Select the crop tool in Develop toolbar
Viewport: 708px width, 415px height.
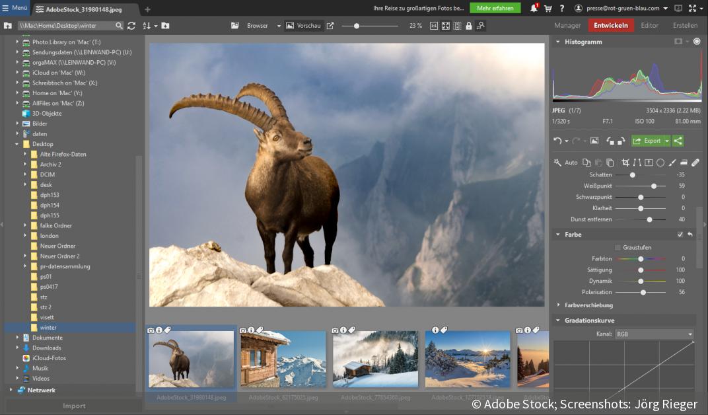(625, 163)
